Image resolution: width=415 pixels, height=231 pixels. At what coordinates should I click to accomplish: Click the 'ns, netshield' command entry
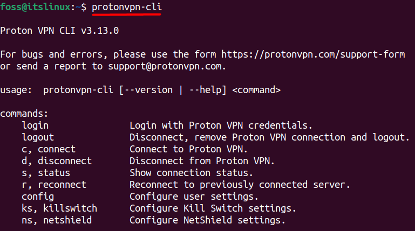click(57, 220)
